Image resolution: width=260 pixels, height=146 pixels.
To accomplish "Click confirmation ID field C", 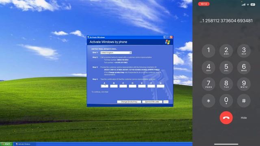I will tap(123, 86).
